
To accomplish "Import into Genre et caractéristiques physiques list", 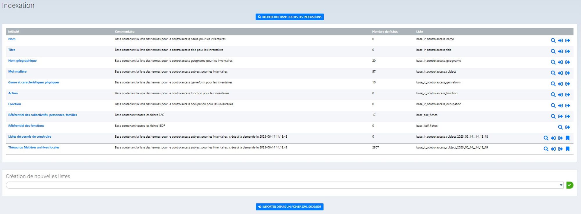I will pos(560,84).
